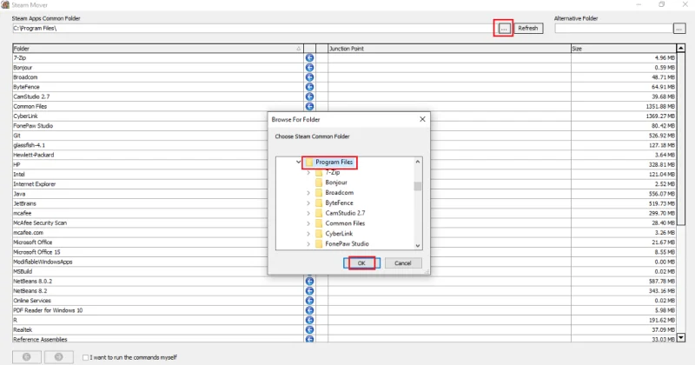This screenshot has height=365, width=695.
Task: Collapse the Program Files tree node
Action: click(x=298, y=163)
